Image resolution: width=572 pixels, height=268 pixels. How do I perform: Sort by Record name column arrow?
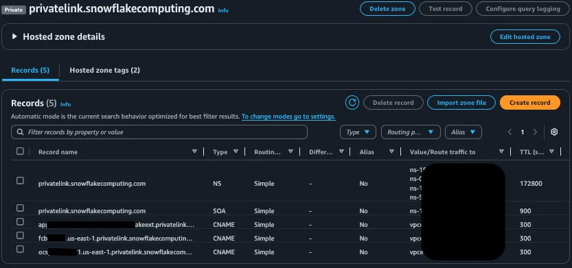click(194, 151)
